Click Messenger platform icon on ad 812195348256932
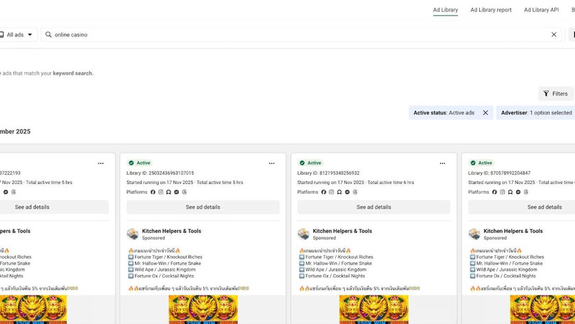The image size is (575, 324). [x=347, y=192]
